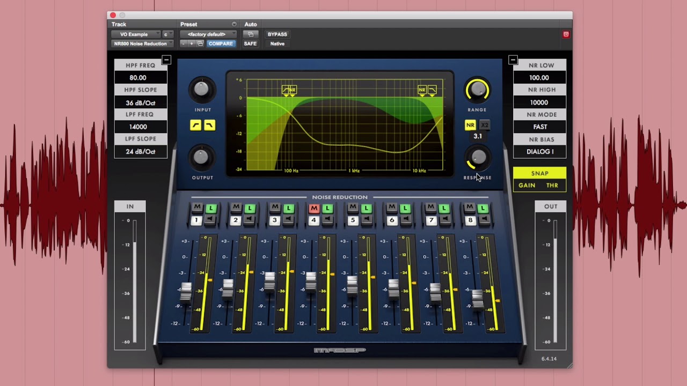The image size is (687, 386).
Task: Open LPF SLOPE value 24 dB/Oct
Action: pos(141,152)
